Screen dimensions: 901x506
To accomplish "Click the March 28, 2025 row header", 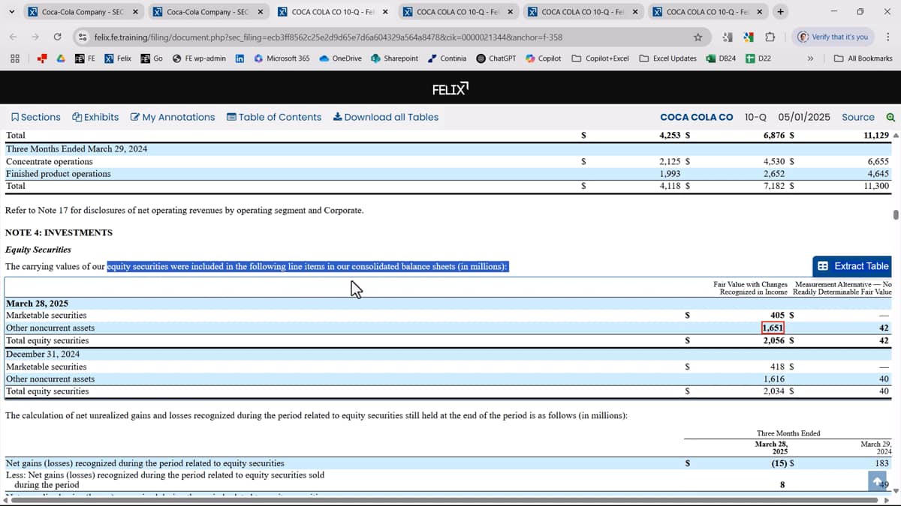I will [x=37, y=304].
